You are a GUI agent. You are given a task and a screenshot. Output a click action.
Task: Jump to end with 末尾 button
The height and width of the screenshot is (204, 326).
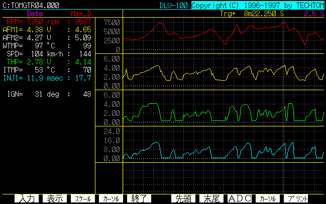(211, 198)
